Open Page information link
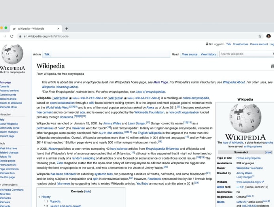274x207 pixels. [9, 169]
